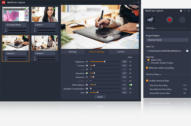Click the On Screen Demo name field

pos(15,25)
